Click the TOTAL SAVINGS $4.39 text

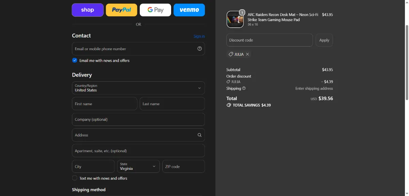(x=252, y=105)
